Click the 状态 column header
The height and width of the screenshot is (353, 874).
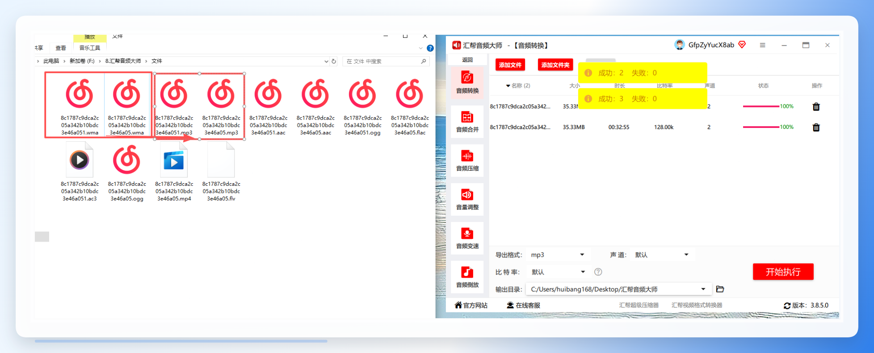pyautogui.click(x=763, y=86)
